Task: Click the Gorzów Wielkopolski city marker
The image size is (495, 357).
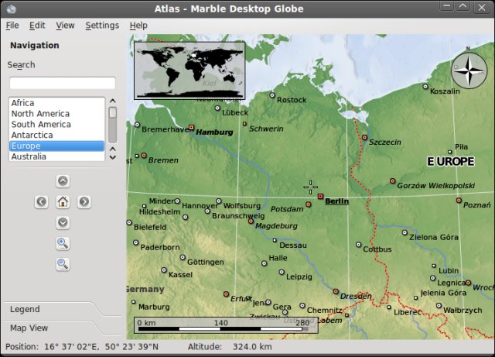Action: 392,181
